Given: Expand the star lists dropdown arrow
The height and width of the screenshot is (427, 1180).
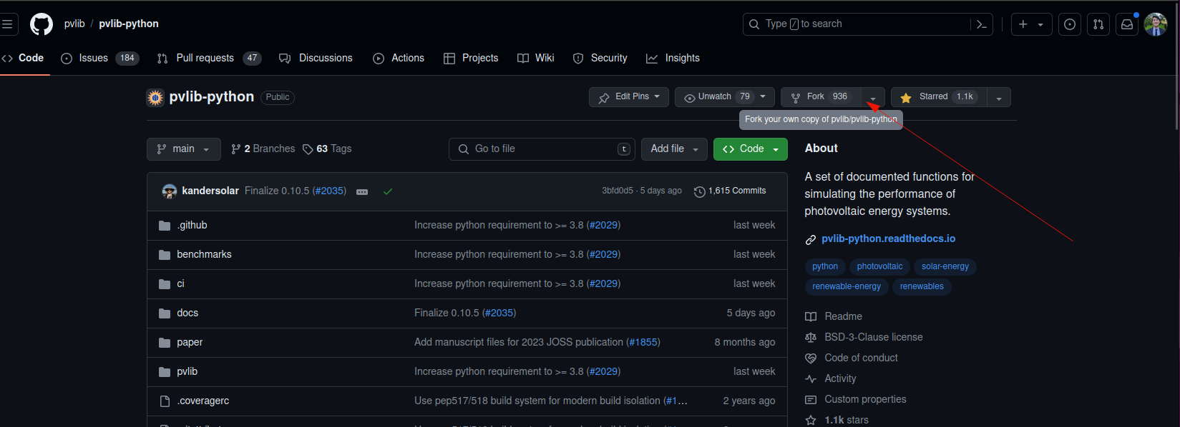Looking at the screenshot, I should 999,98.
